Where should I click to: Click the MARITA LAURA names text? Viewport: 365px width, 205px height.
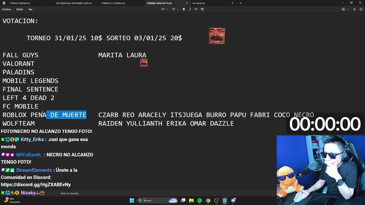[122, 55]
